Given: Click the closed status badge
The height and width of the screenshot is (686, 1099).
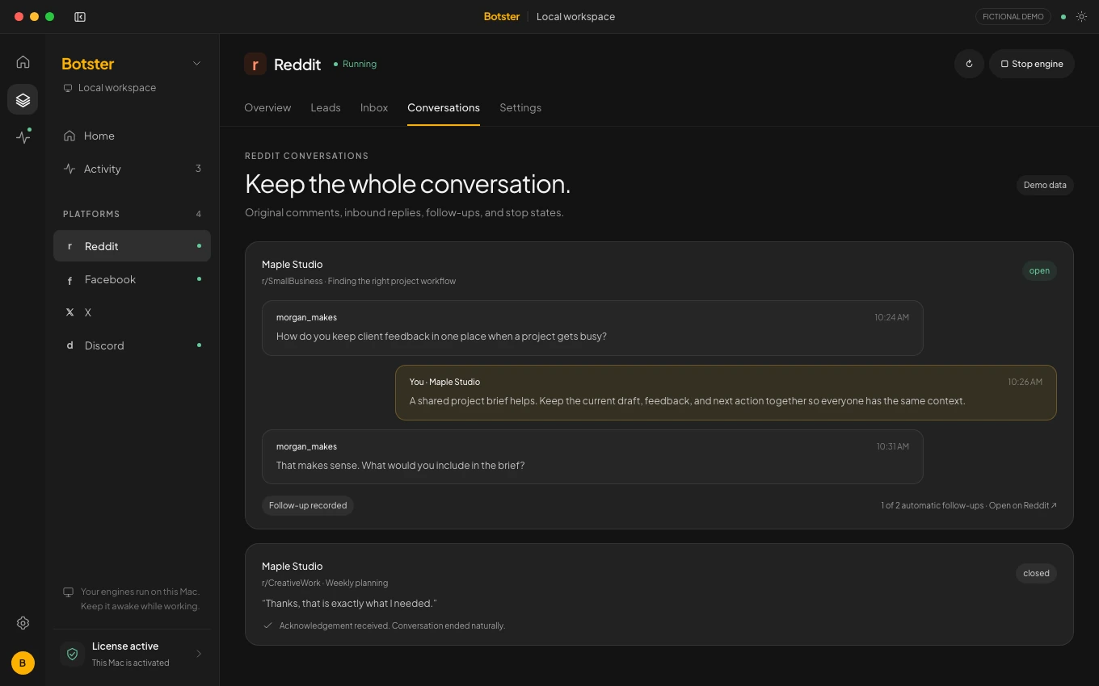Looking at the screenshot, I should coord(1036,574).
